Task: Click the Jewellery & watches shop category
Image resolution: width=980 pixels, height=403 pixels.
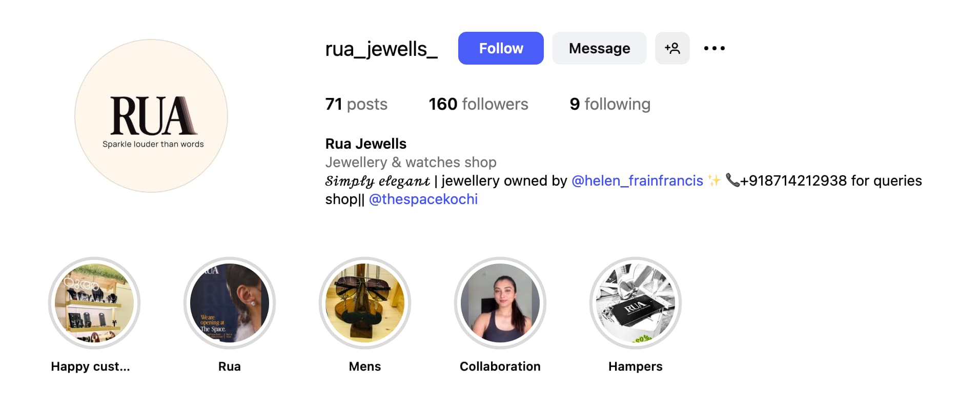Action: click(x=411, y=162)
